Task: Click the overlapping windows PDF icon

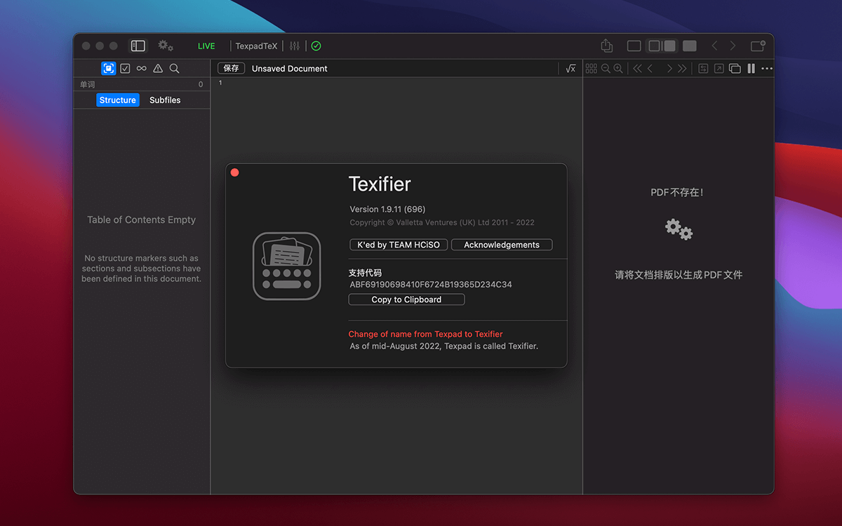Action: click(735, 68)
